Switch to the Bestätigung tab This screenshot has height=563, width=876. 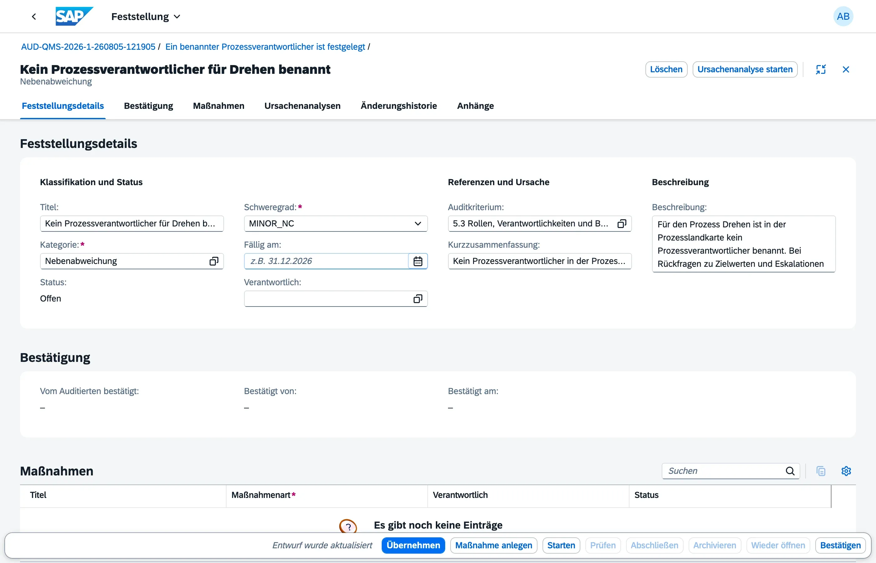tap(148, 106)
